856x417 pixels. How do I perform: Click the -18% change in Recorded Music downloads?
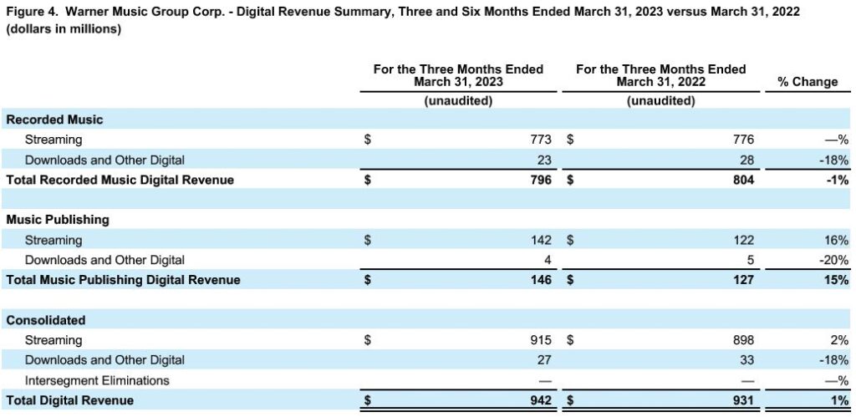[x=834, y=160]
